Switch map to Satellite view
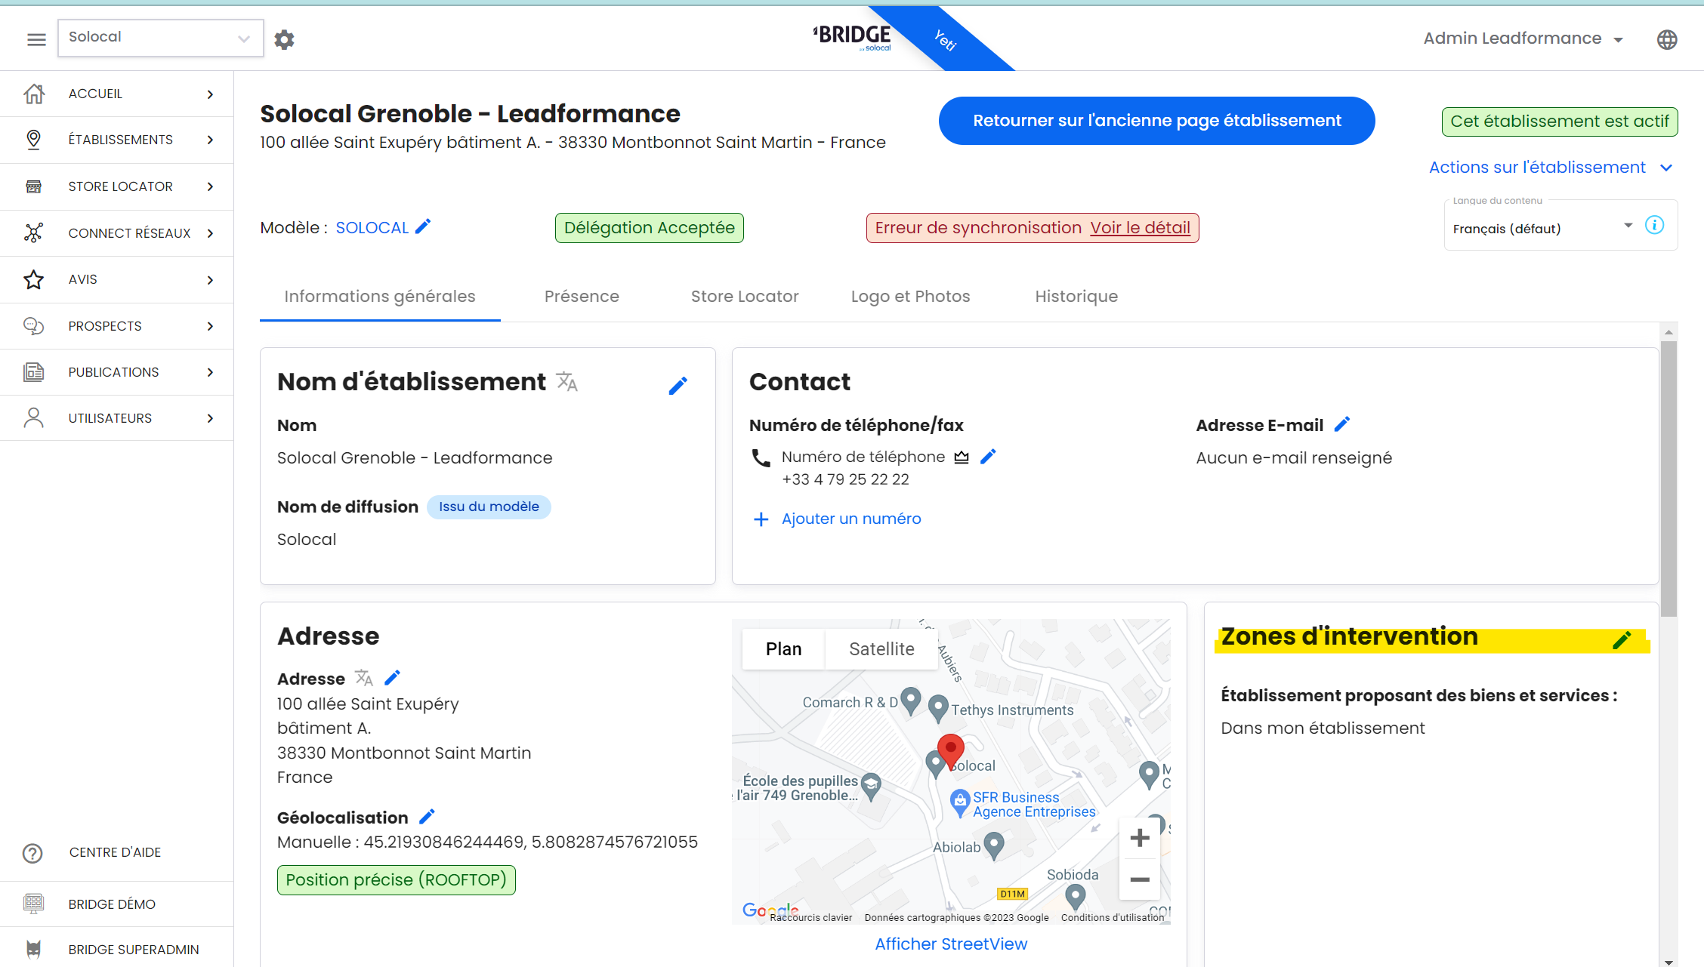Viewport: 1704px width, 967px height. tap(881, 649)
